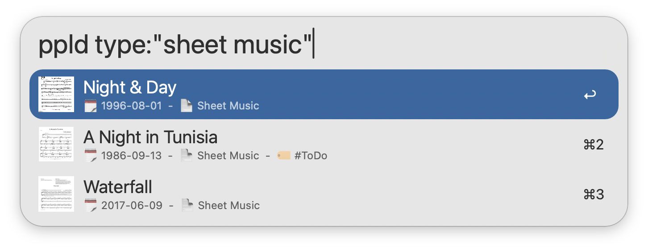Select the A Night in Tunisia result
Image resolution: width=648 pixels, height=250 pixels.
(150, 137)
